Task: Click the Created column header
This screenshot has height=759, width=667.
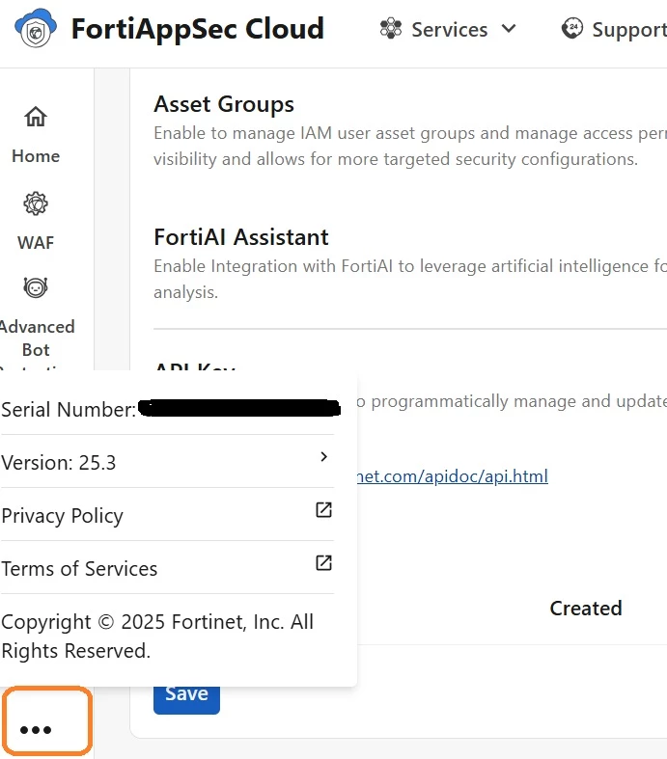Action: [586, 609]
